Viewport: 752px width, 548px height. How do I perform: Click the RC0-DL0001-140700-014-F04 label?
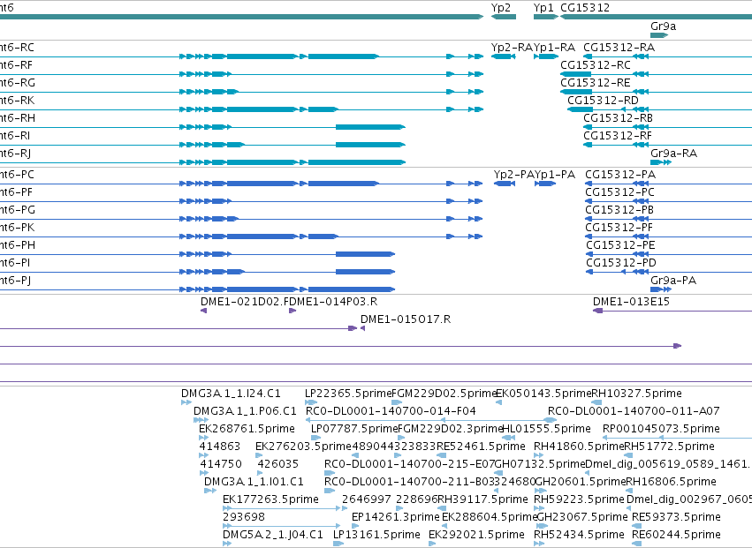pyautogui.click(x=391, y=411)
